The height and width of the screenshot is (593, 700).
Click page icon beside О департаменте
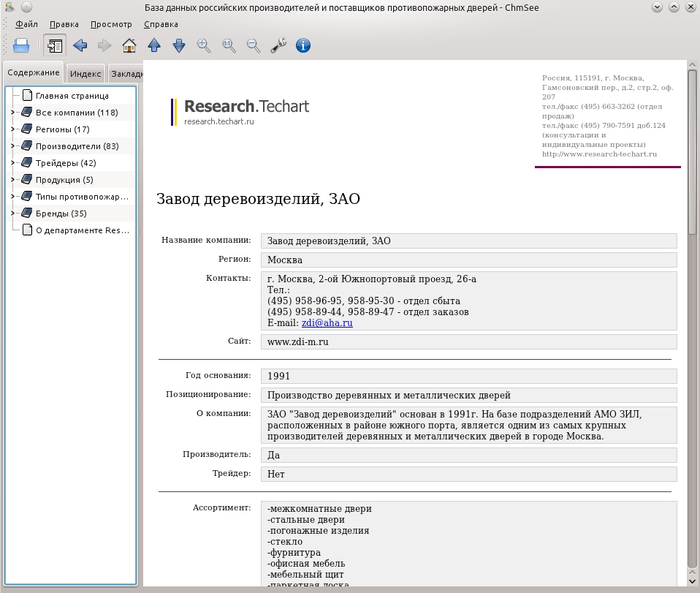coord(27,230)
